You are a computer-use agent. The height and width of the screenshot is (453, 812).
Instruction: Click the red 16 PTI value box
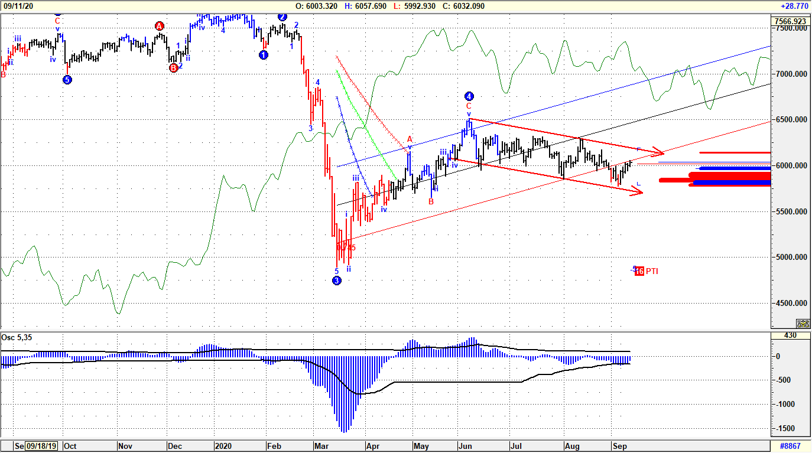coord(639,271)
